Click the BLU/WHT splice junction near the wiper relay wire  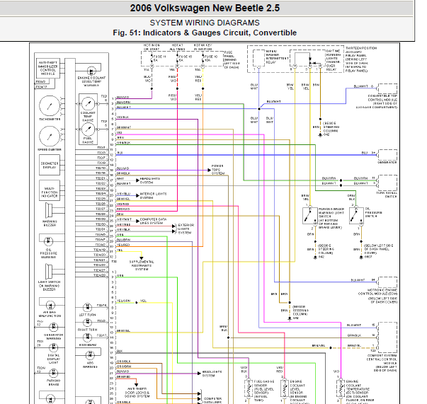click(259, 109)
